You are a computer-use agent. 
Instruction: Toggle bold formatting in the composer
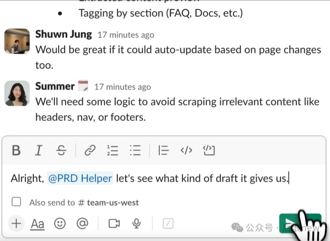[16, 151]
